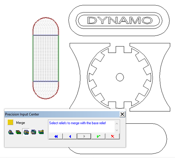The width and height of the screenshot is (175, 158).
Task: Select the top rounded cap of the relief
Action: (x=46, y=26)
